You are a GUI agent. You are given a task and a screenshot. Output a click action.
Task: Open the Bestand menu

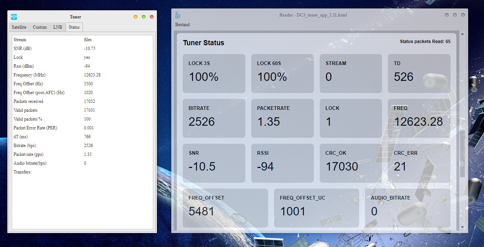coord(182,25)
